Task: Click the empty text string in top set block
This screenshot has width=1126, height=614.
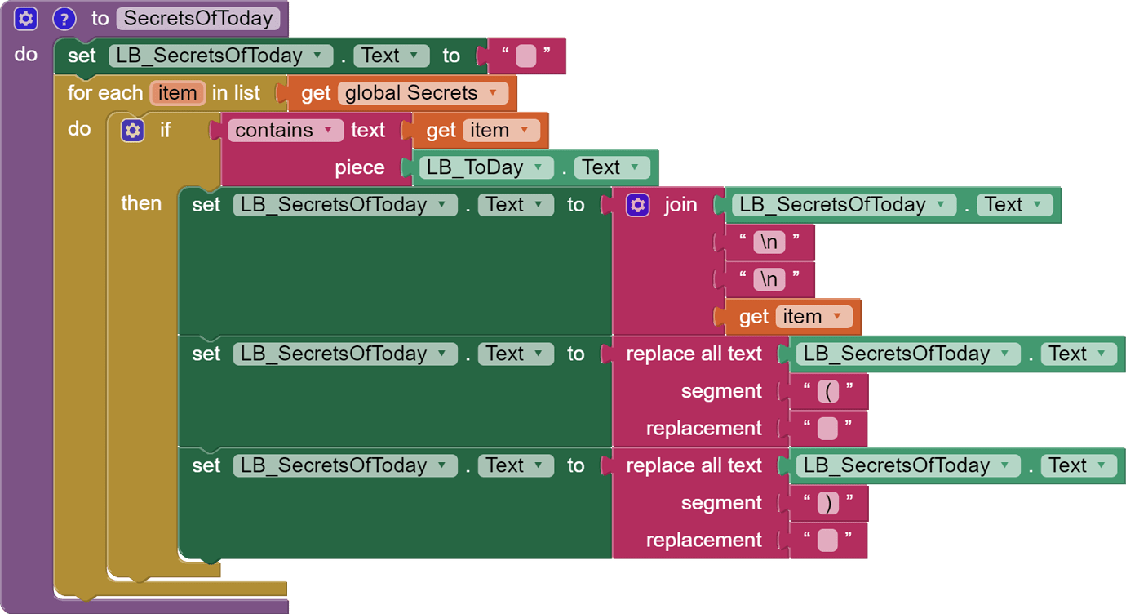Action: click(526, 56)
